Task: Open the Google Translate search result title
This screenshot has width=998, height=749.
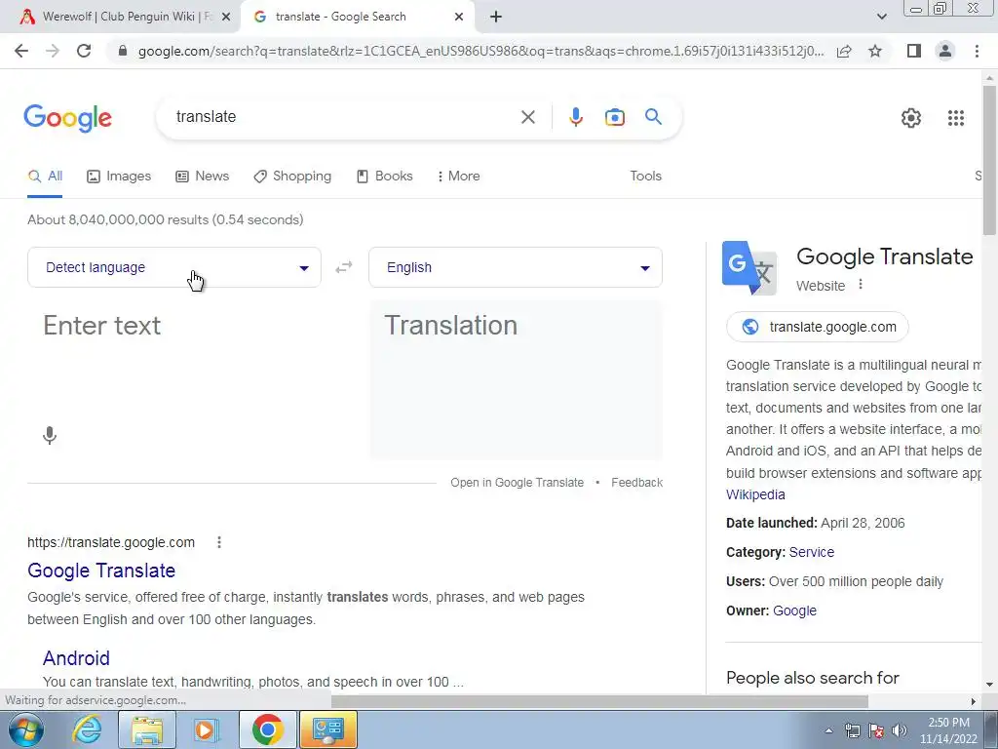Action: [x=101, y=571]
